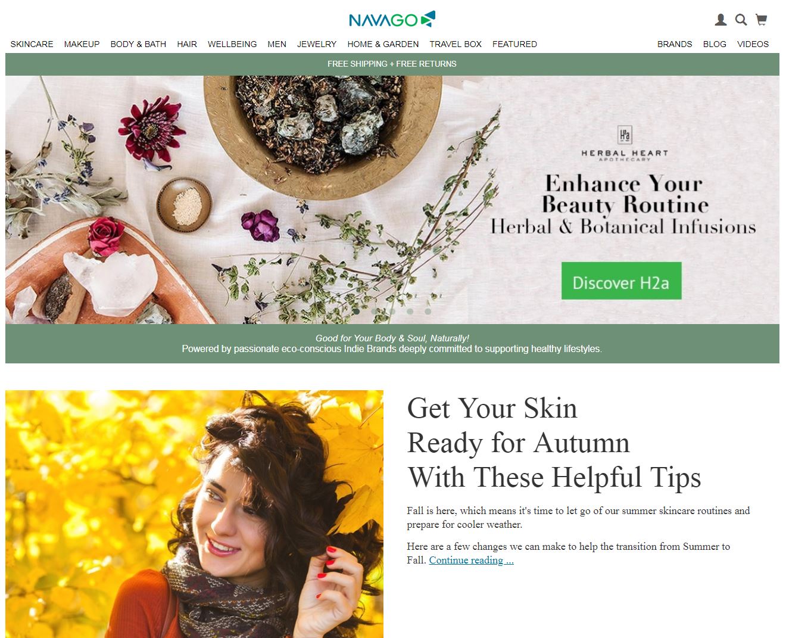Expand the Body & Bath menu
This screenshot has width=786, height=638.
138,44
